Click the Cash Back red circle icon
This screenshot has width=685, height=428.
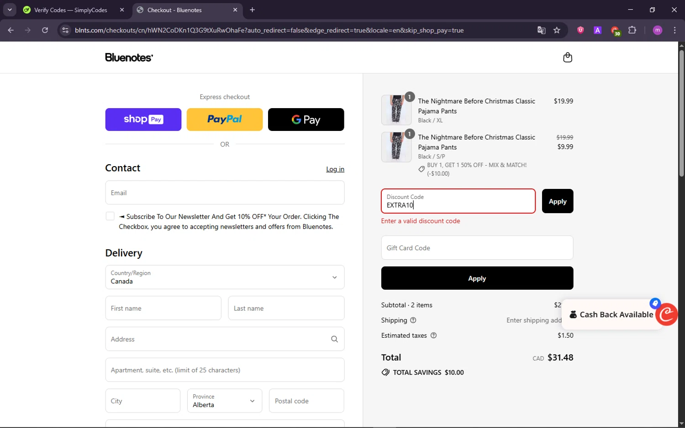(x=667, y=314)
